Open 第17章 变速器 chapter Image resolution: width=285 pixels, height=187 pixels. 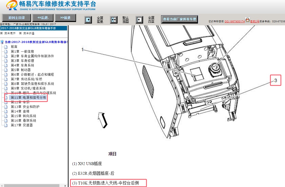pos(22,125)
